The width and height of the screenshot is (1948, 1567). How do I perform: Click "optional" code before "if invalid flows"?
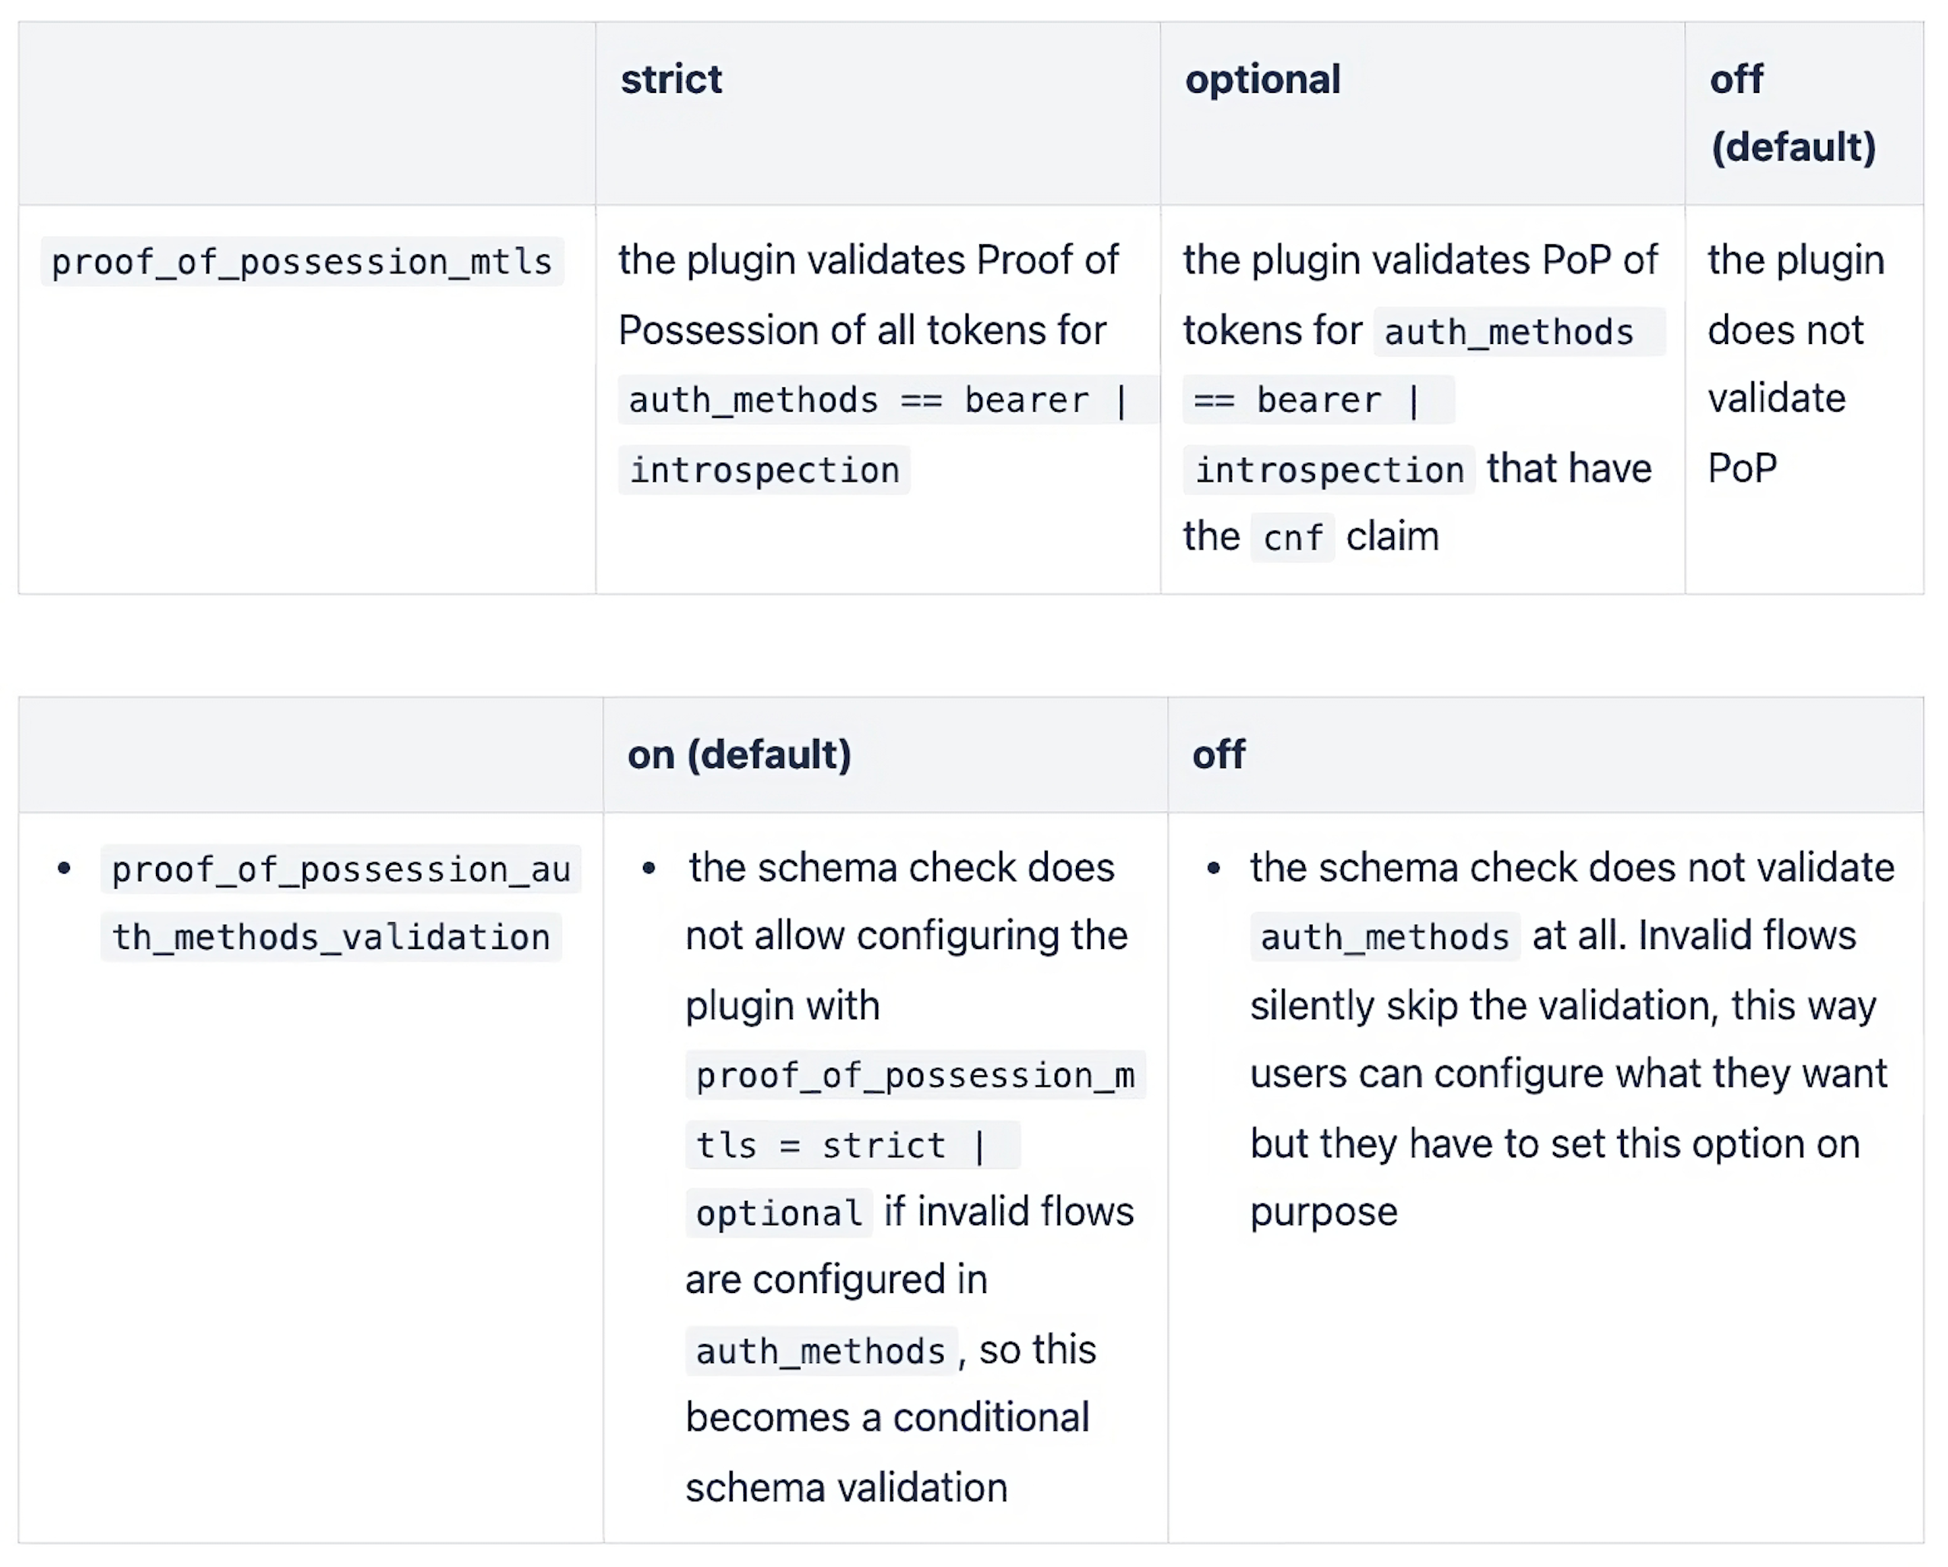click(x=779, y=1214)
